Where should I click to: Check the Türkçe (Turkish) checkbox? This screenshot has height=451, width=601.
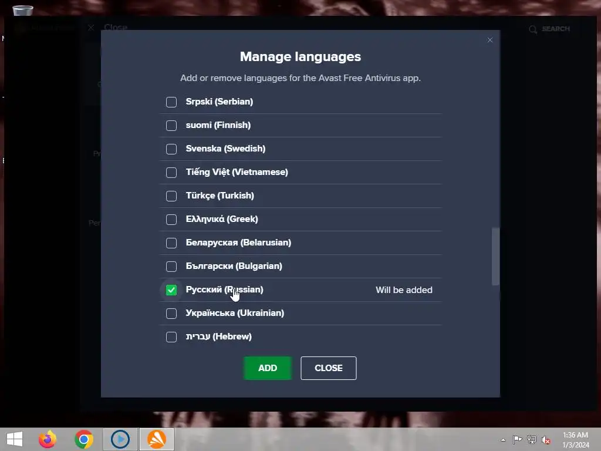pyautogui.click(x=171, y=196)
